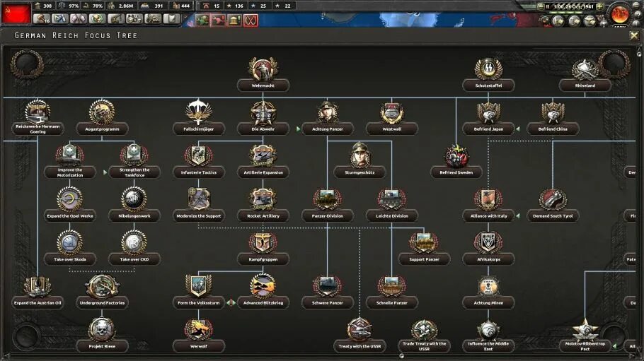Click the red-framed laurel wreath alert
This screenshot has width=644, height=361.
(251, 20)
